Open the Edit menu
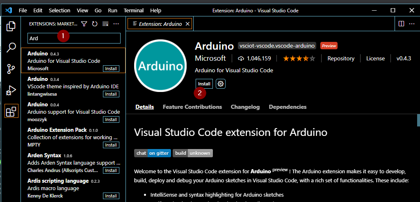 point(38,11)
